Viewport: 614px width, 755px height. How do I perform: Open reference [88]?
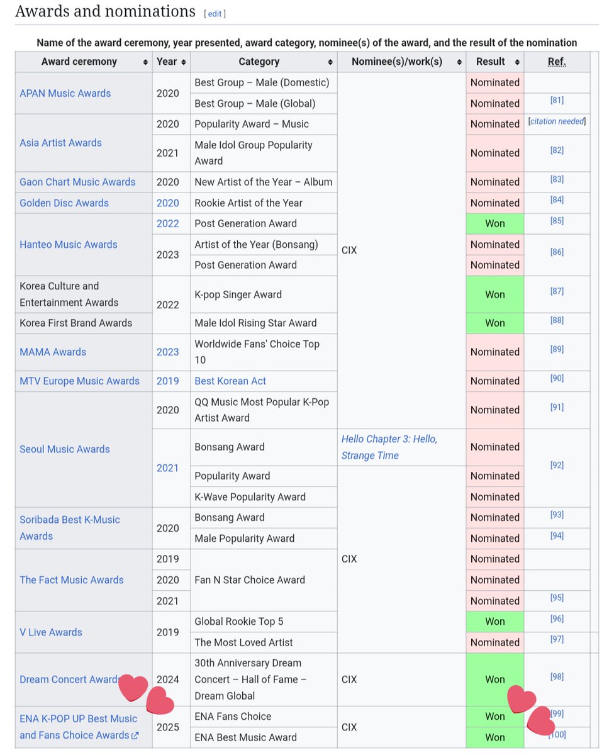tap(557, 320)
